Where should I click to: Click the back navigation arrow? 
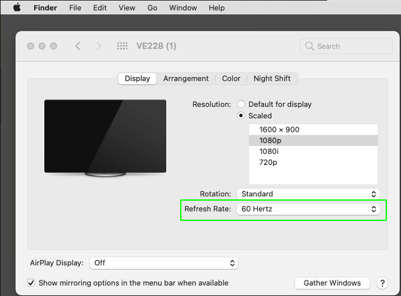point(77,46)
